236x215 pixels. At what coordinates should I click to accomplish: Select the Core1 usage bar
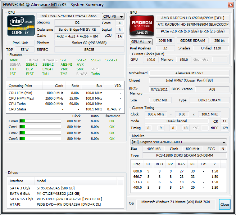tap(40, 127)
